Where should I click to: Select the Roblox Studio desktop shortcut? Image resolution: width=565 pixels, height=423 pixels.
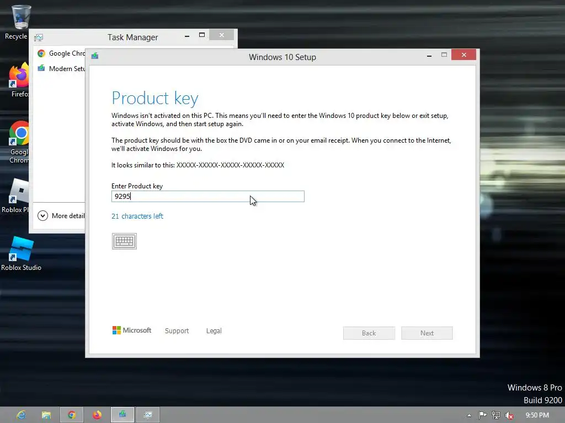(x=21, y=253)
